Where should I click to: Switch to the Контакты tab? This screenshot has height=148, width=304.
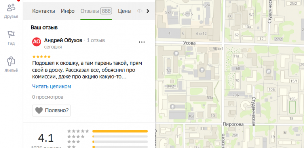[x=44, y=11]
